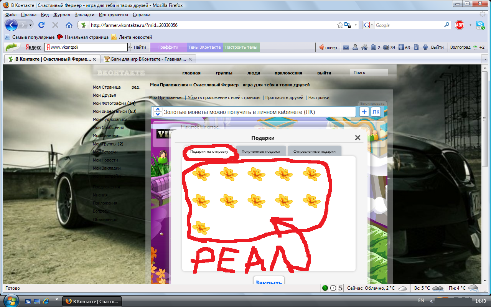Viewport: 491px width, 307px height.
Task: Select the Подарки на отправку tab
Action: (x=209, y=151)
